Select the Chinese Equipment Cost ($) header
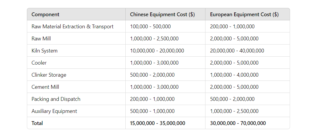This screenshot has height=138, width=324. [x=162, y=14]
